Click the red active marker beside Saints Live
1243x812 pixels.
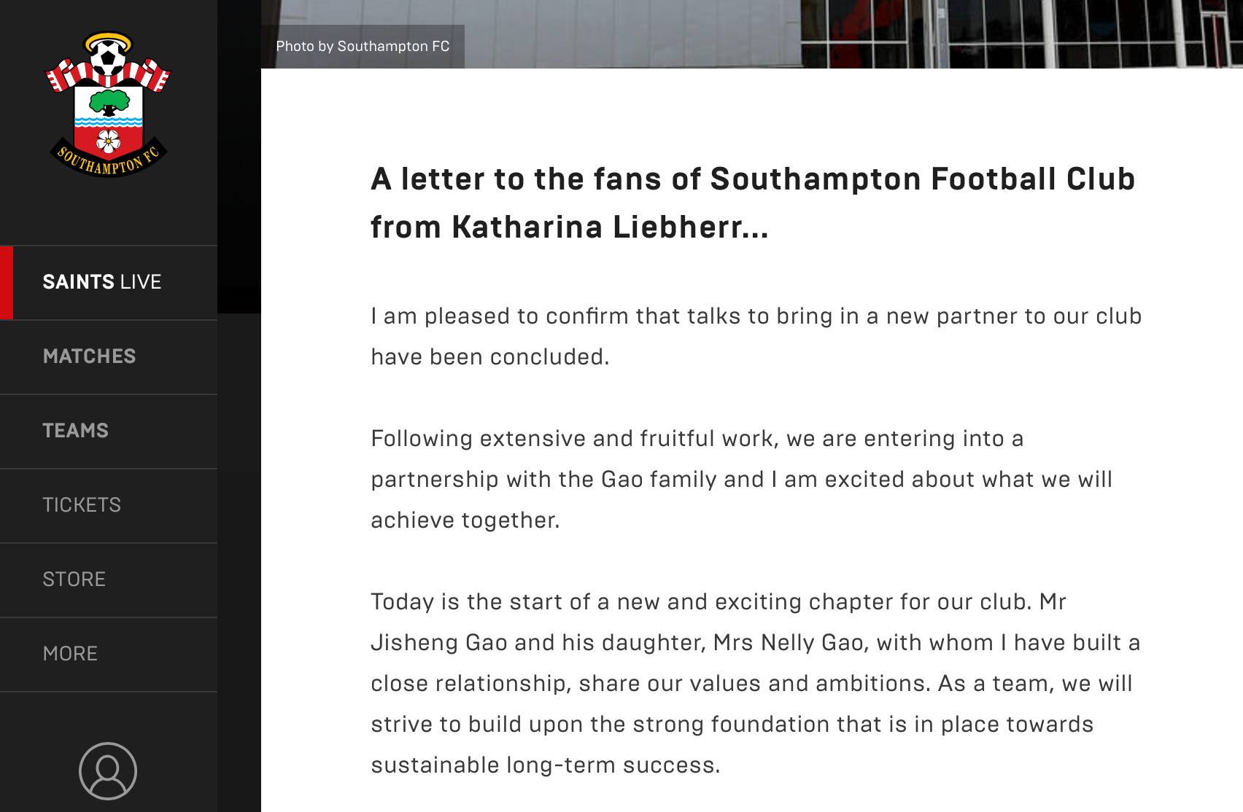(7, 283)
